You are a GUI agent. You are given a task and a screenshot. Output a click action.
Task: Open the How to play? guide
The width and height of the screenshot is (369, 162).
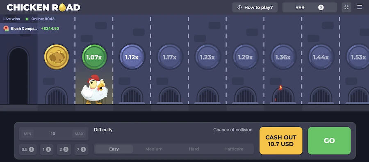pos(255,7)
